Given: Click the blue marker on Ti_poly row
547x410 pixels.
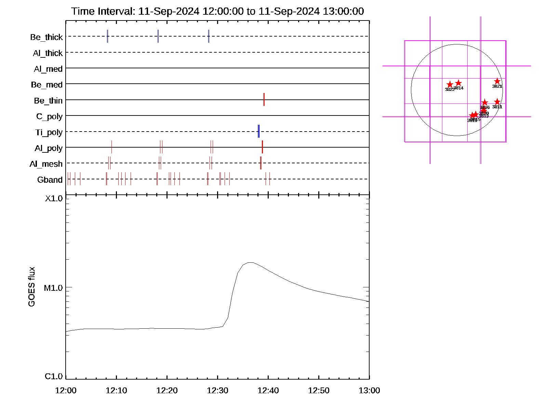Looking at the screenshot, I should (x=258, y=132).
